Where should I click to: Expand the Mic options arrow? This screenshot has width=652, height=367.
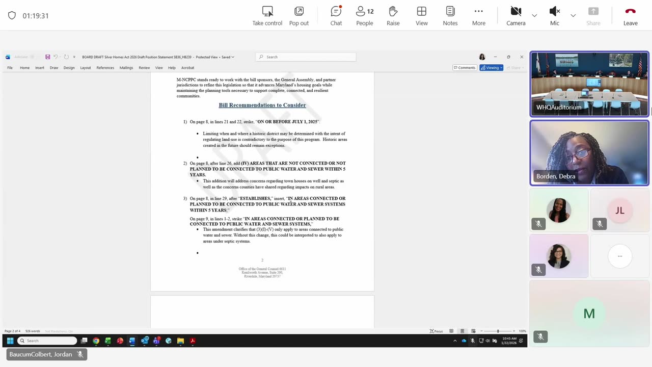573,16
